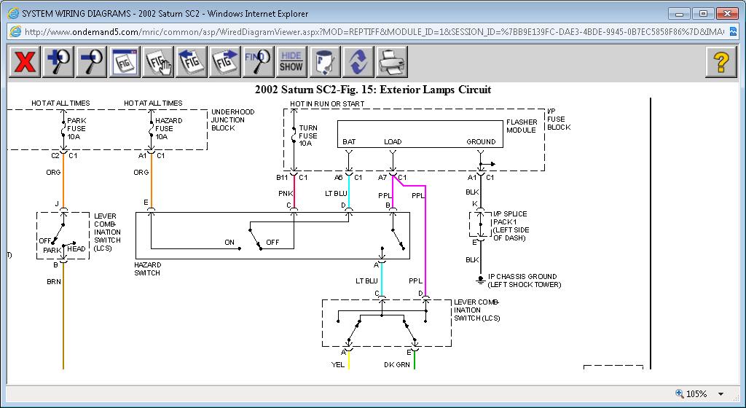
Task: Open help with the question mark icon
Action: (721, 61)
